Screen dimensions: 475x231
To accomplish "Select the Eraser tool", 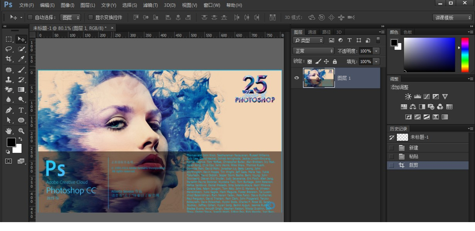I will coord(8,89).
